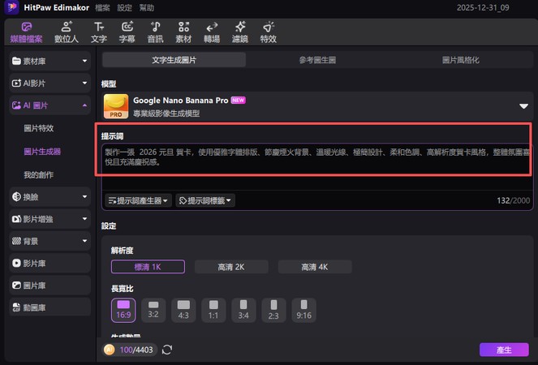The image size is (538, 365).
Task: Expand the 素材庫 sidebar section
Action: coord(50,61)
